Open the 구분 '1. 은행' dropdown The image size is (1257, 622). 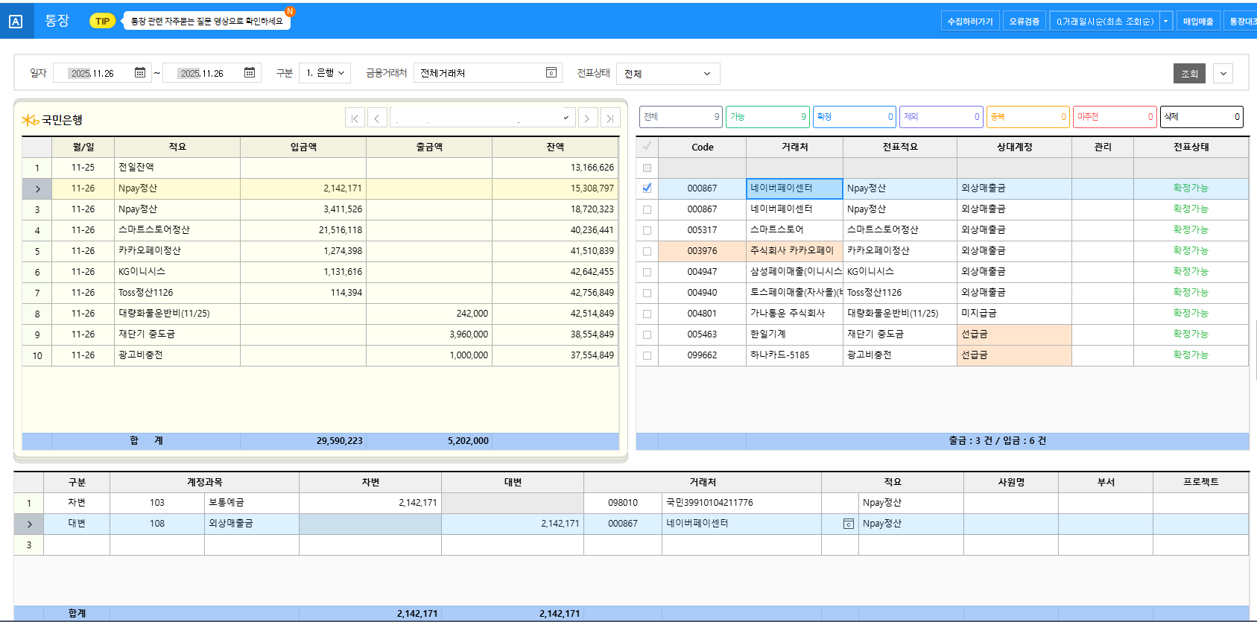(x=325, y=73)
